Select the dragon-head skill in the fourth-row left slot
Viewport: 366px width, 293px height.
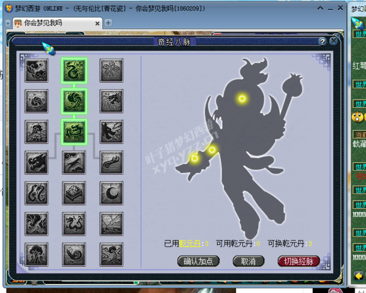[x=37, y=162]
